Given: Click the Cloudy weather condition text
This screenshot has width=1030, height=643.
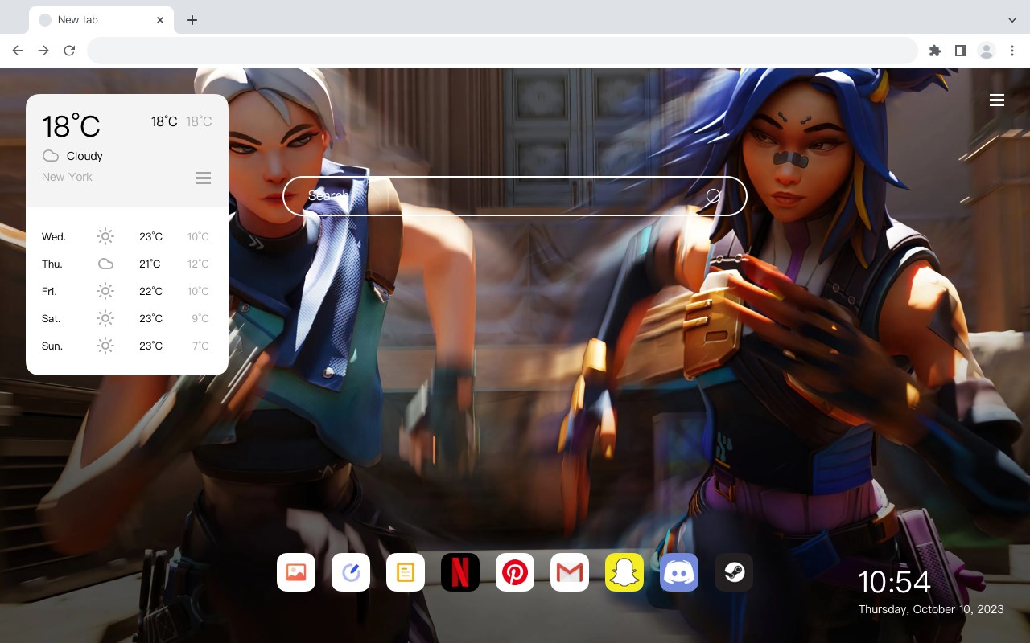Looking at the screenshot, I should point(84,156).
